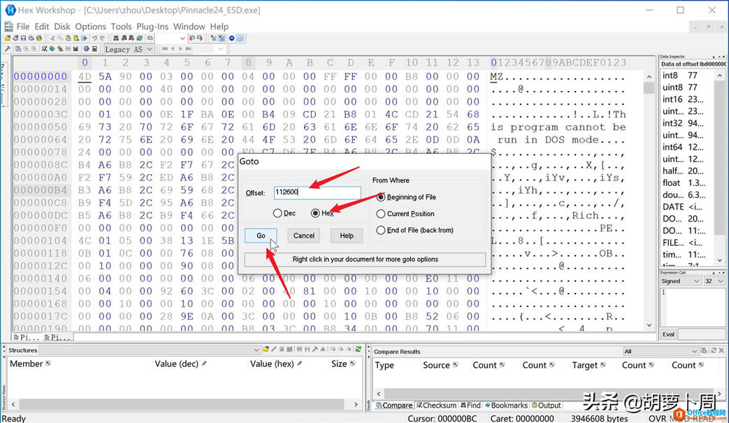The width and height of the screenshot is (729, 423).
Task: Open the Disk menu
Action: point(62,27)
